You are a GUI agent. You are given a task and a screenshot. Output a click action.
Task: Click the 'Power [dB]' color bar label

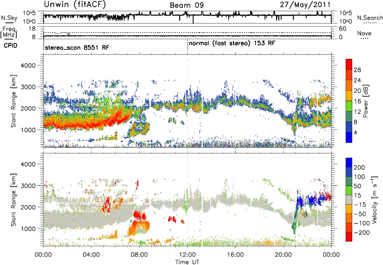point(365,101)
